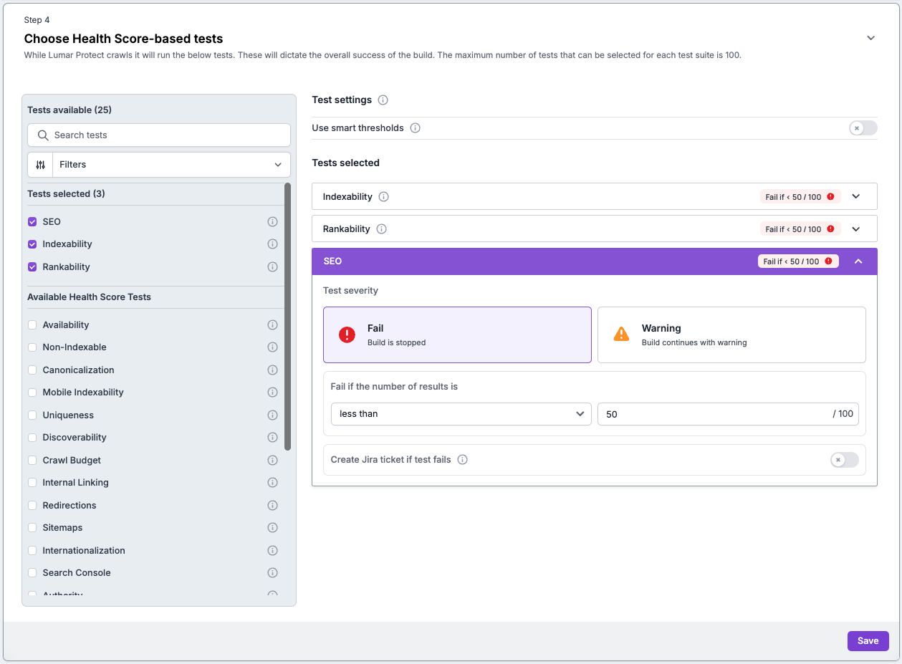Viewport: 902px width, 664px height.
Task: Show info for Availability test
Action: (272, 325)
